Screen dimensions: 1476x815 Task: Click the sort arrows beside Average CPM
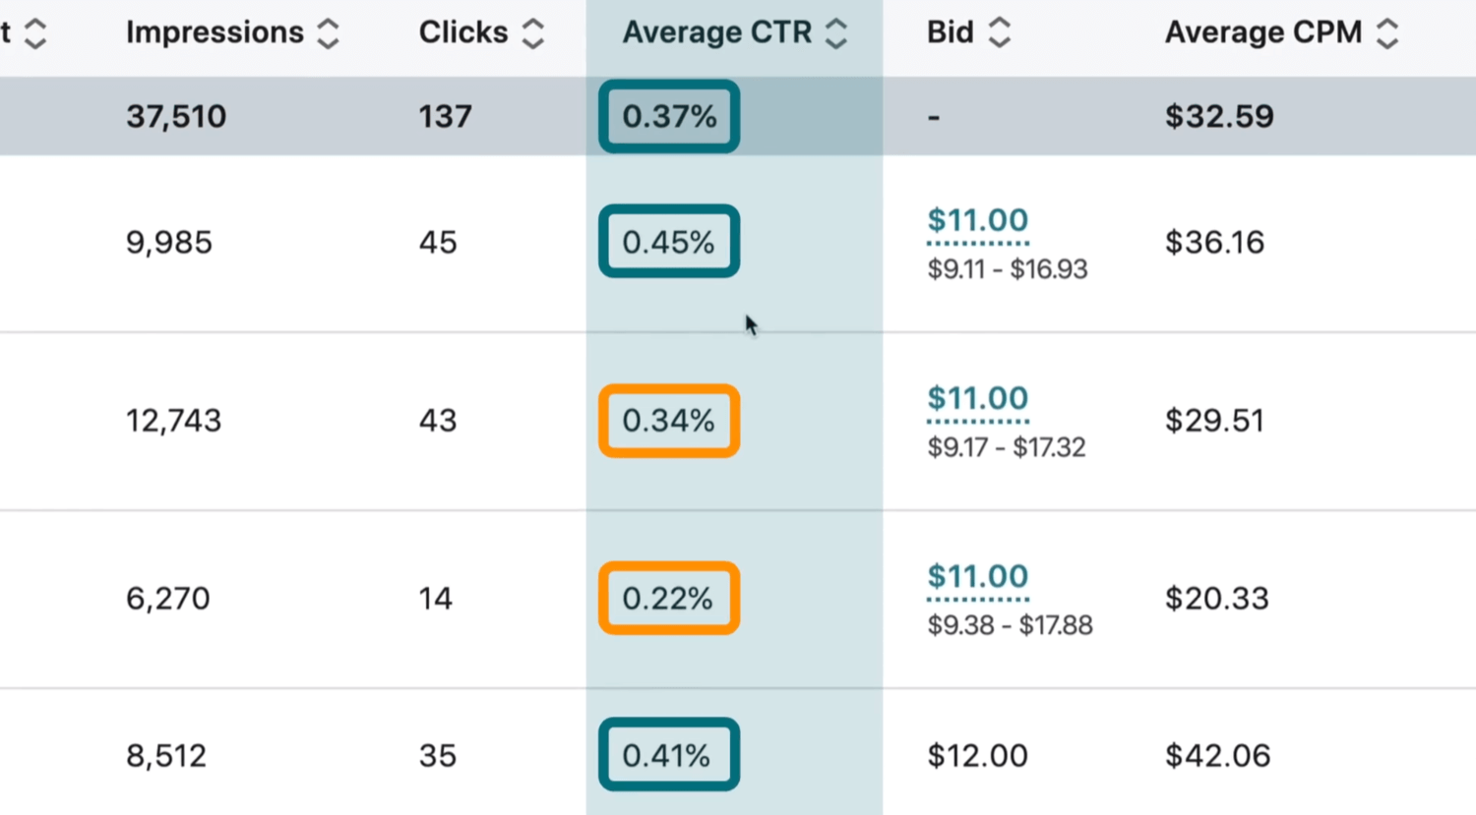(1386, 33)
